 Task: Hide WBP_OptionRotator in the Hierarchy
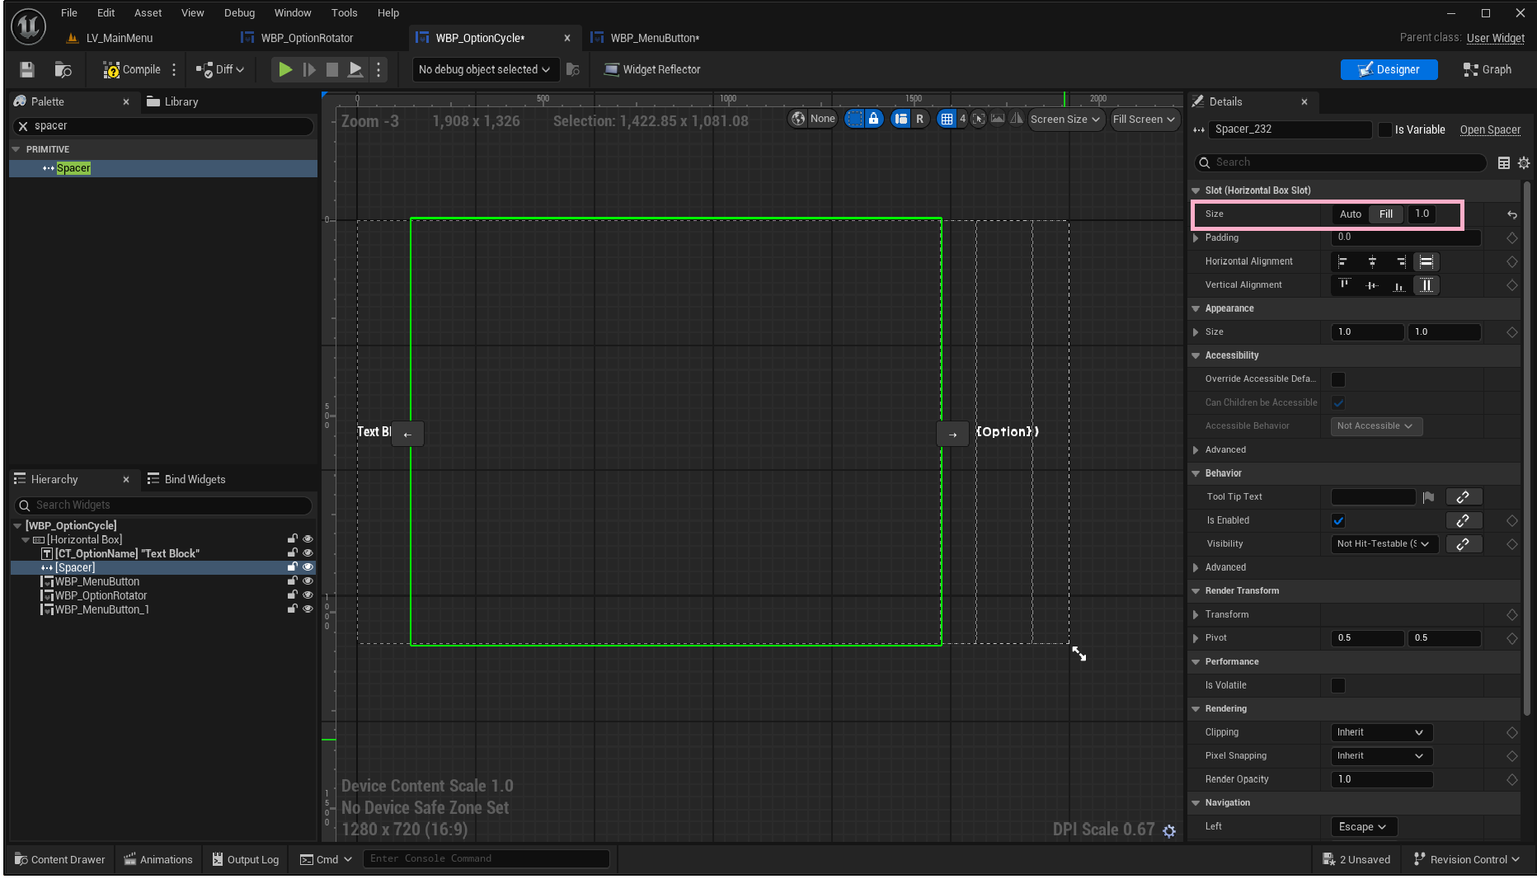tap(308, 595)
